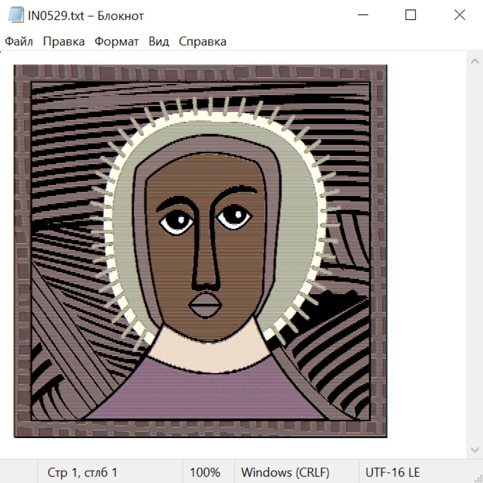Click the Стр 1, стлб 1 status indicator
This screenshot has height=483, width=483.
[83, 472]
